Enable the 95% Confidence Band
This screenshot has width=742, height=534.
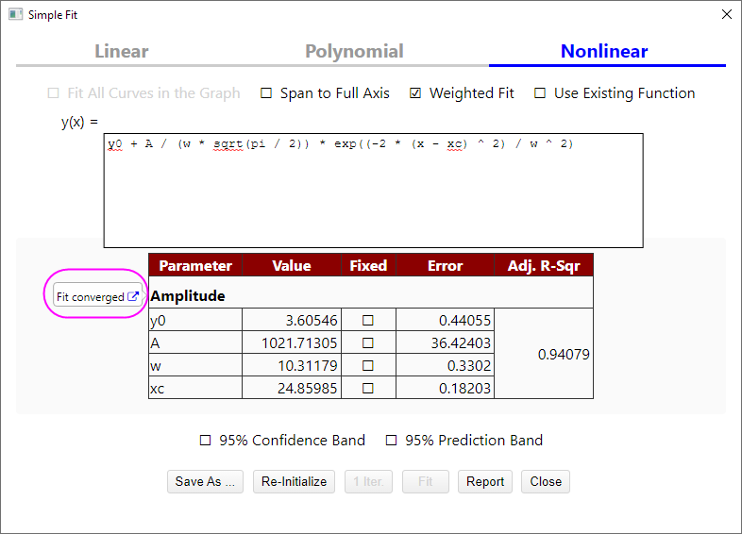point(206,441)
